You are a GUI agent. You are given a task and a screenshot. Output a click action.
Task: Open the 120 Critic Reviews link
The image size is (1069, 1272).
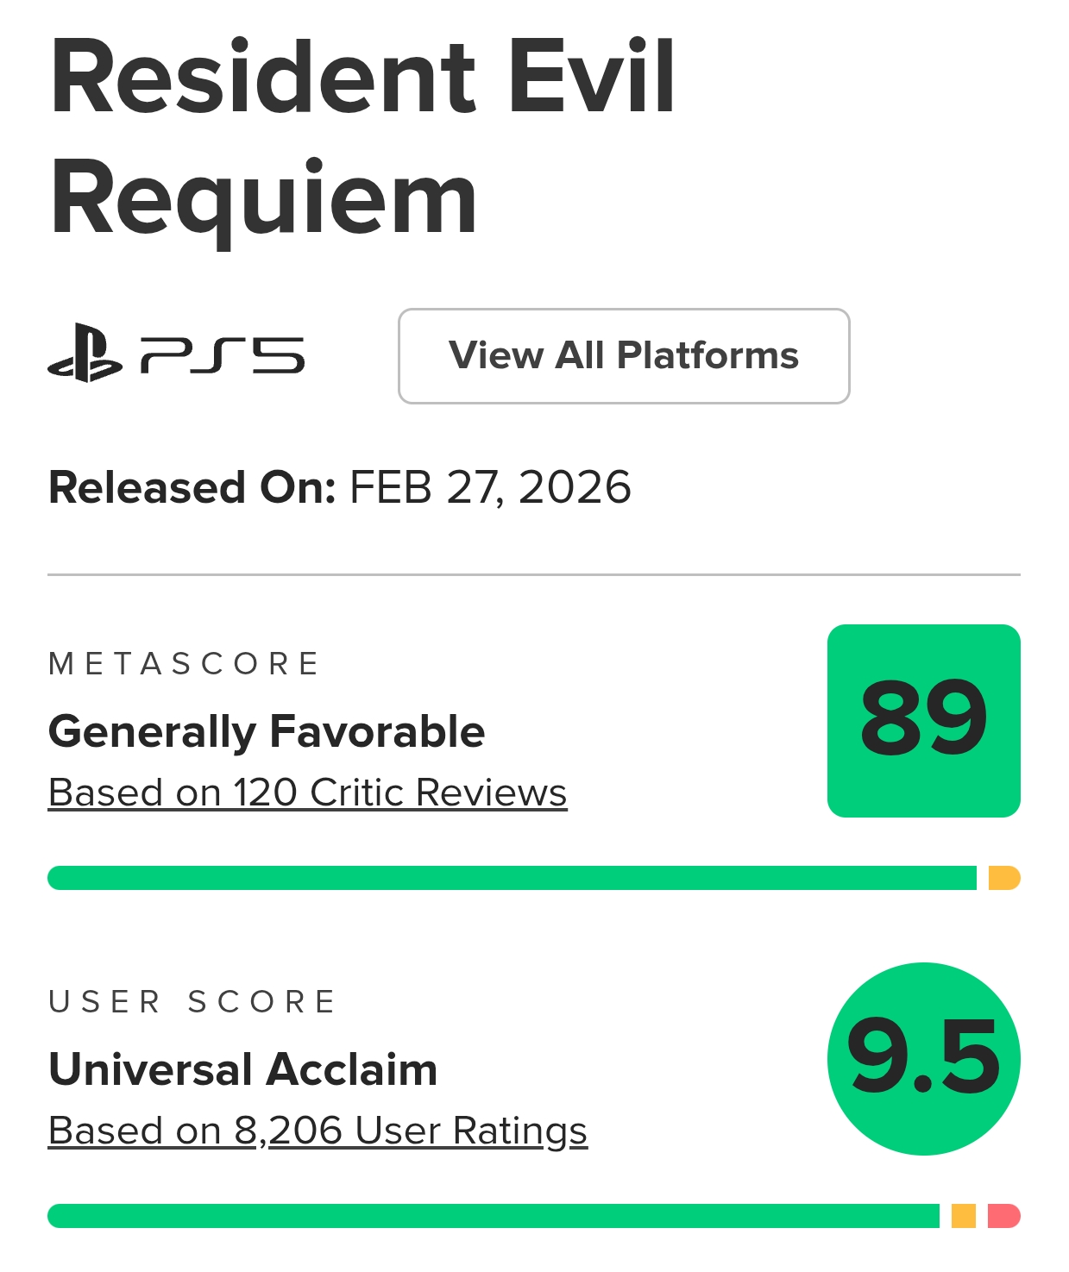[307, 793]
